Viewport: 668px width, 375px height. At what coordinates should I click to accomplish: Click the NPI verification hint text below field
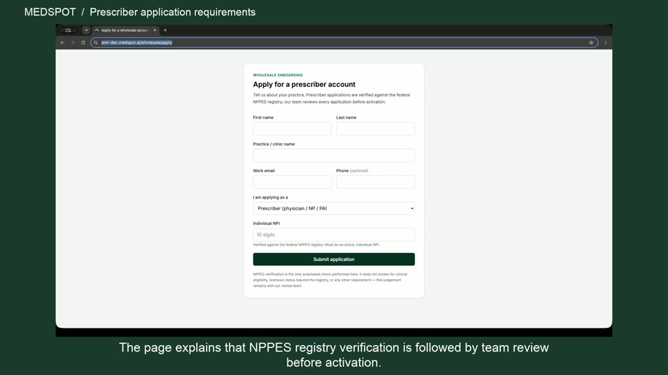pos(316,245)
